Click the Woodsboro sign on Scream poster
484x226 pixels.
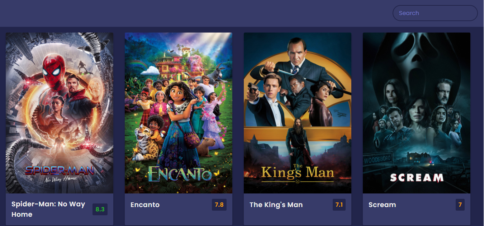tap(377, 160)
